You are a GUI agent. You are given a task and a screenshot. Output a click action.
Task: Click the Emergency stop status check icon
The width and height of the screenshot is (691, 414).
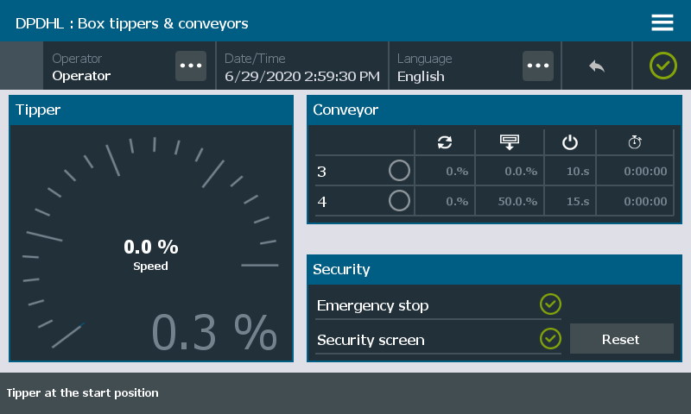550,304
